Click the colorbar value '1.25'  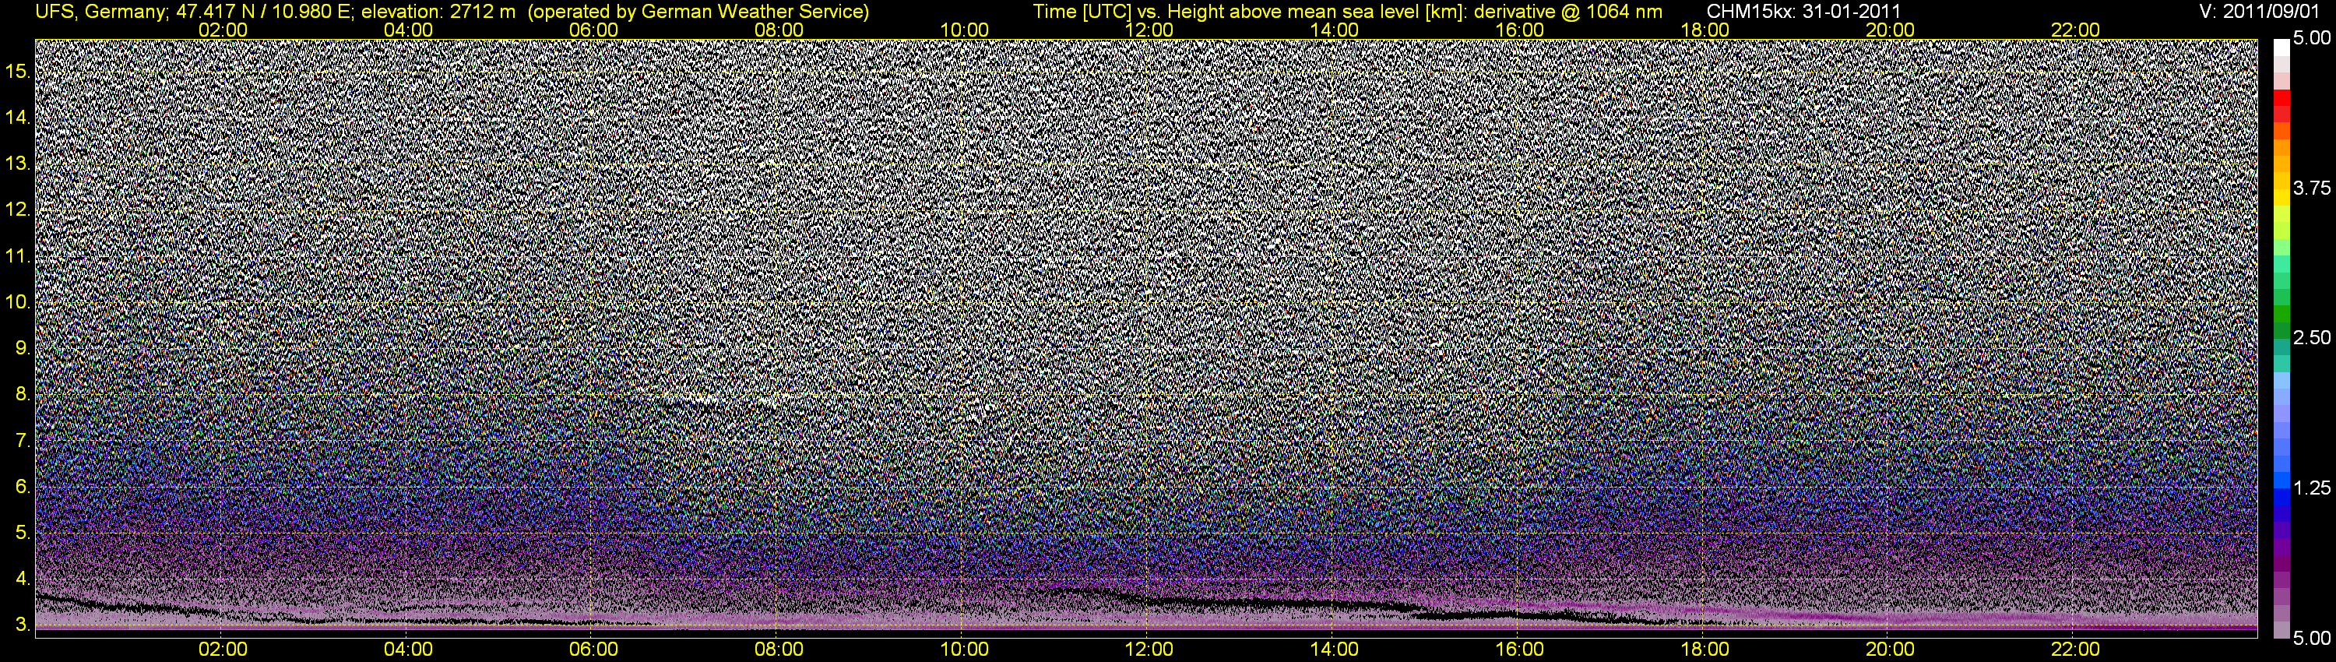(x=2312, y=489)
